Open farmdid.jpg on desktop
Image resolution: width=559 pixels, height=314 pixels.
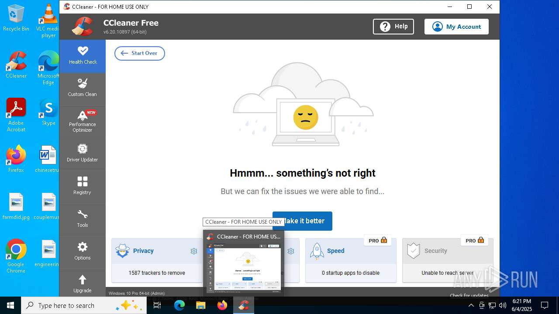coord(16,206)
